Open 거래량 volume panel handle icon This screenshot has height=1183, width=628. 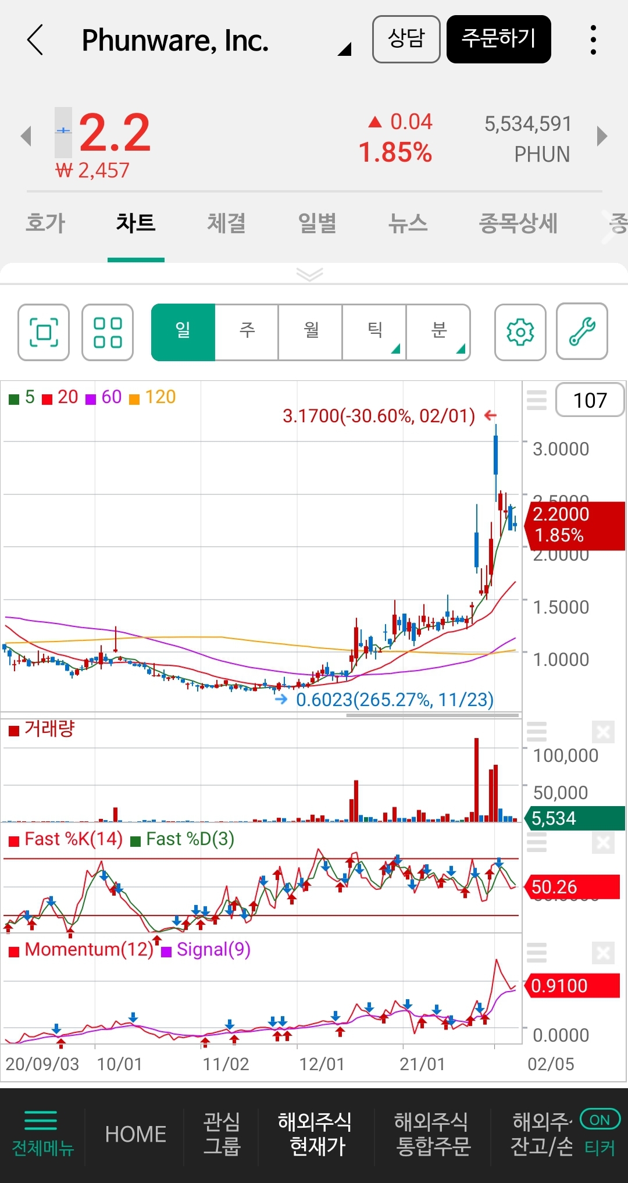tap(537, 732)
